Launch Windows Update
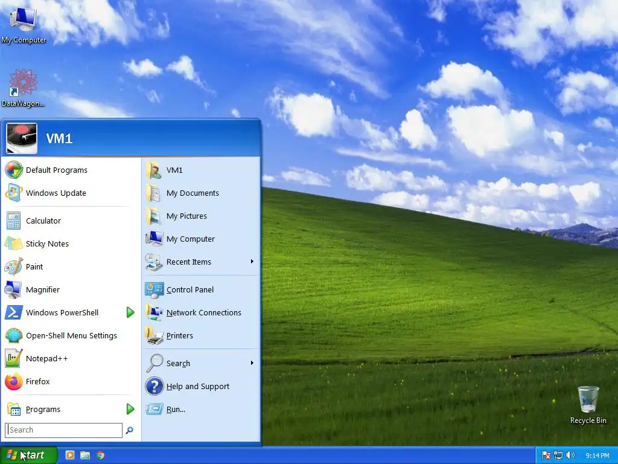618x464 pixels. [x=71, y=193]
